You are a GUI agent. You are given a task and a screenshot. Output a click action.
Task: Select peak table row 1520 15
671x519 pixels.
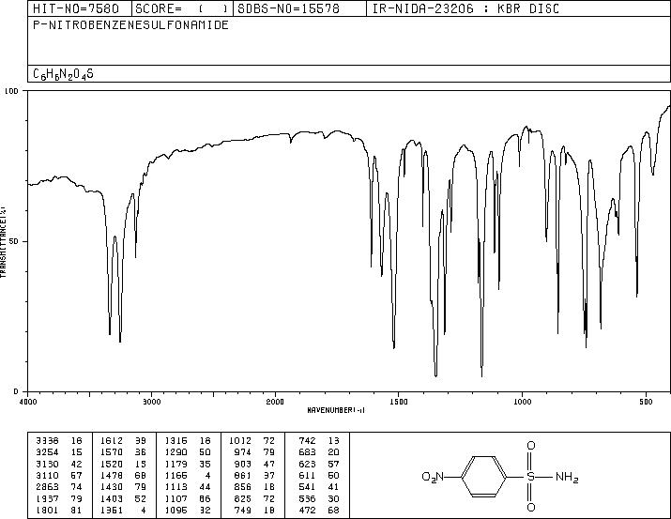point(124,464)
